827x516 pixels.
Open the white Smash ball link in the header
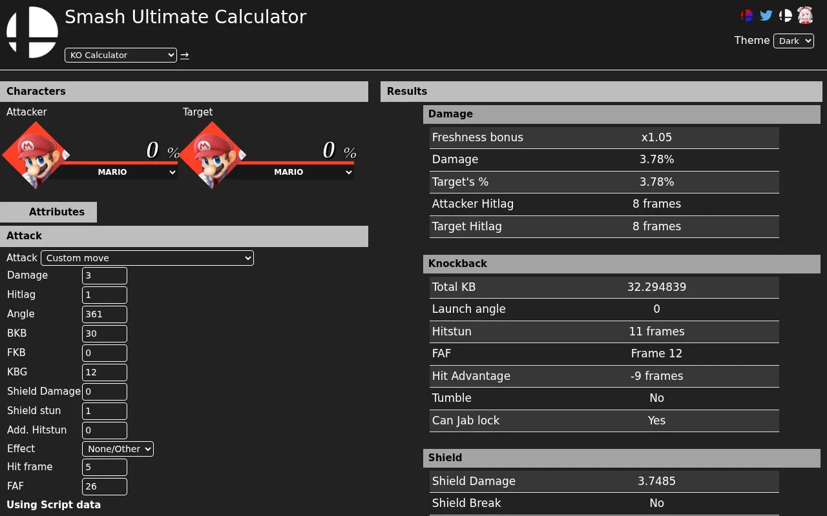pos(786,15)
